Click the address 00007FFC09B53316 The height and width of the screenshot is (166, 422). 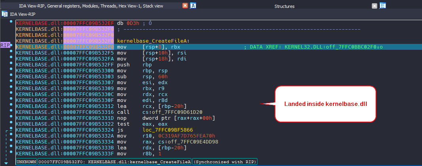coord(89,112)
